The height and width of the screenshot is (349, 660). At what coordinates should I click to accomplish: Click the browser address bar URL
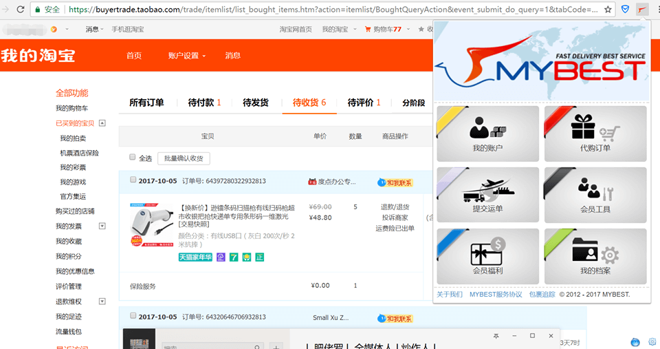333,9
